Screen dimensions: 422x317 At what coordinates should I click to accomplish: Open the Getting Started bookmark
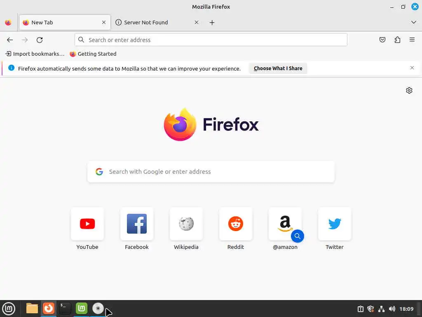pyautogui.click(x=93, y=54)
